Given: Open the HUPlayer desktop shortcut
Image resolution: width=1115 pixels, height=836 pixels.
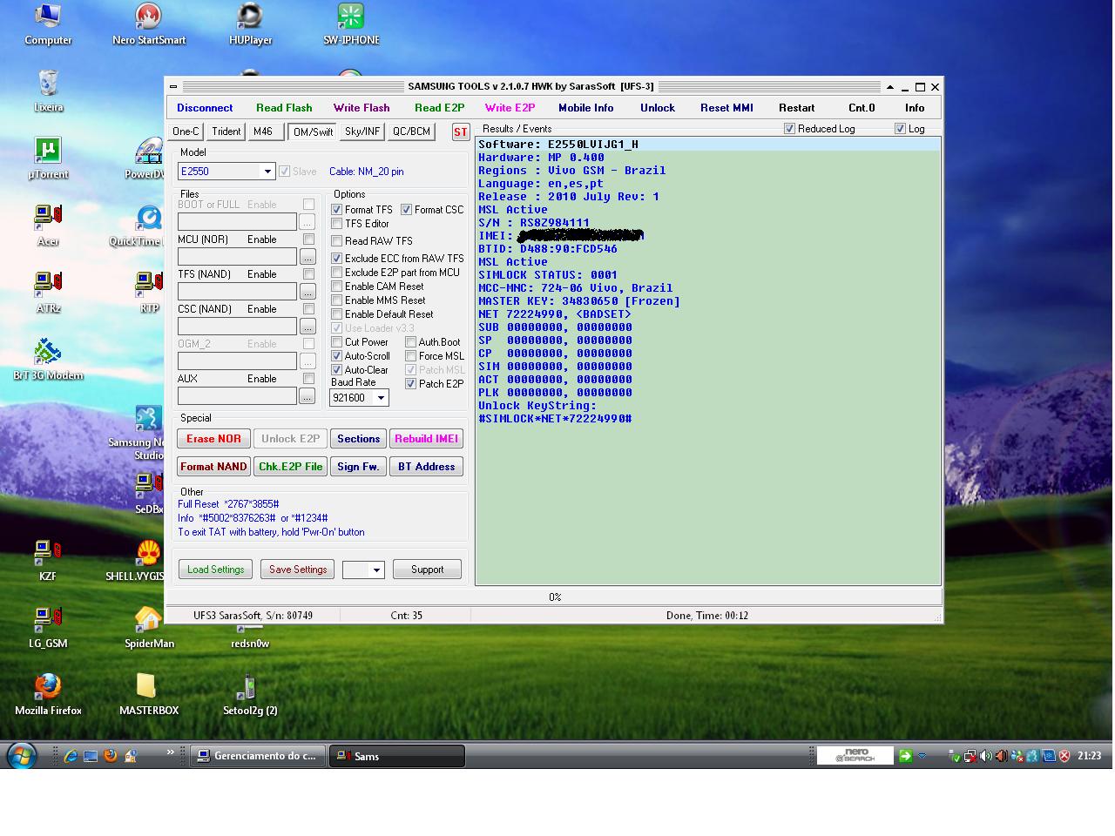Looking at the screenshot, I should pos(250,24).
